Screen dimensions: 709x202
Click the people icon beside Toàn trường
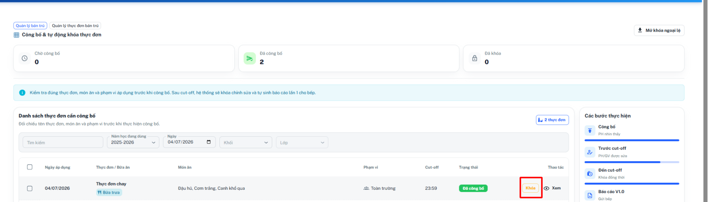(x=366, y=188)
